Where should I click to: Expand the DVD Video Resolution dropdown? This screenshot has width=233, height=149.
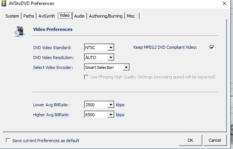(x=111, y=58)
